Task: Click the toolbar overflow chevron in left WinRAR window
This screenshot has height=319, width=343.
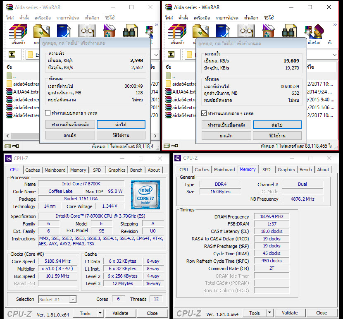Action: point(156,24)
